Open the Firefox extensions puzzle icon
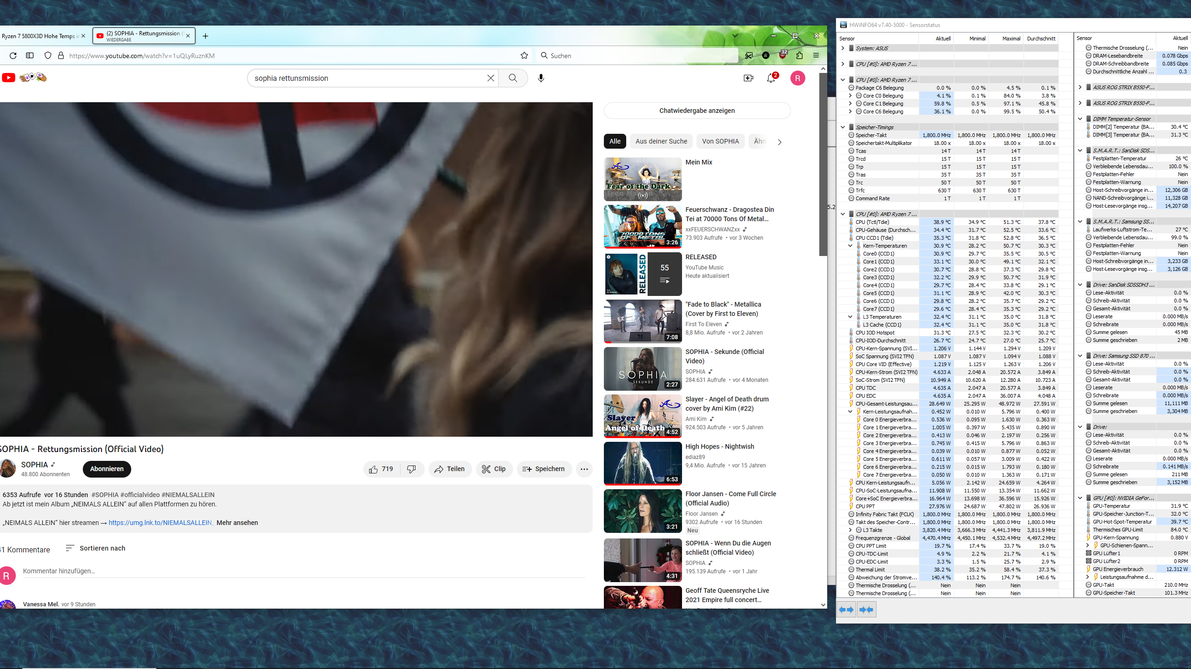 (x=799, y=56)
